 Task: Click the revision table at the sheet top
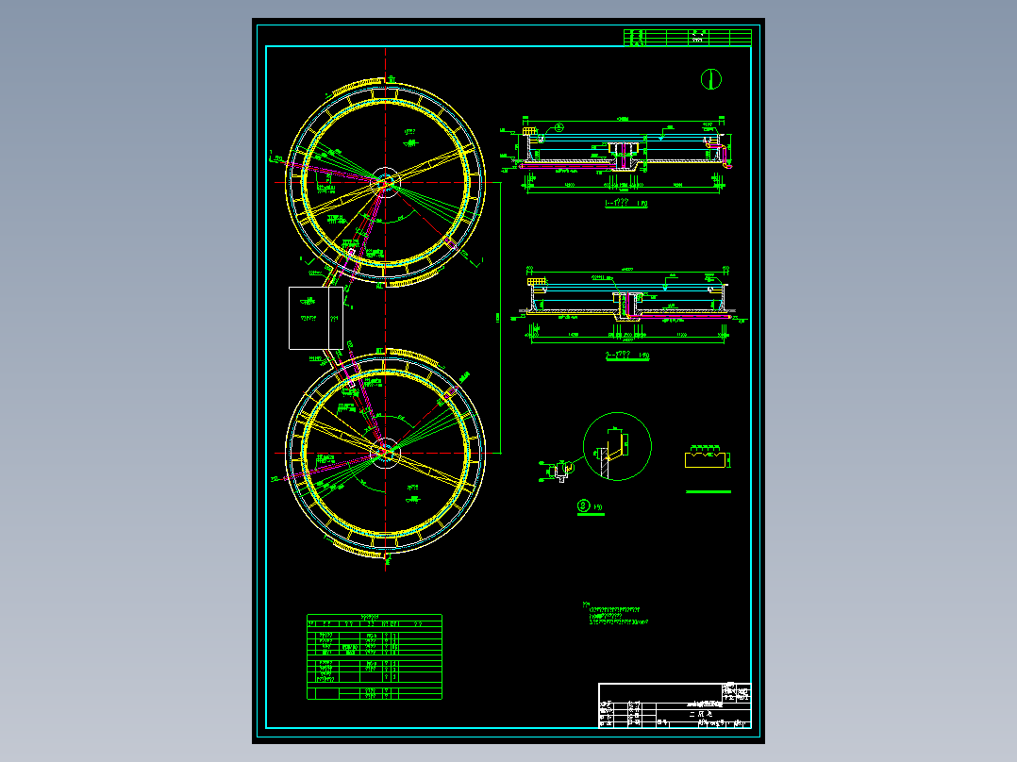688,37
